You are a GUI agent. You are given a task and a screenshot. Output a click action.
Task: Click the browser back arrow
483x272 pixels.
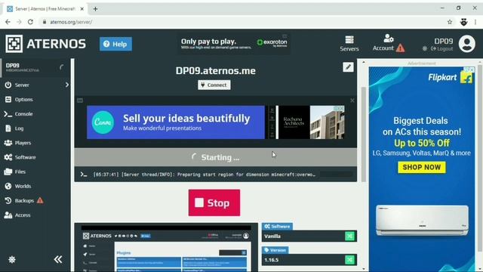[x=8, y=22]
